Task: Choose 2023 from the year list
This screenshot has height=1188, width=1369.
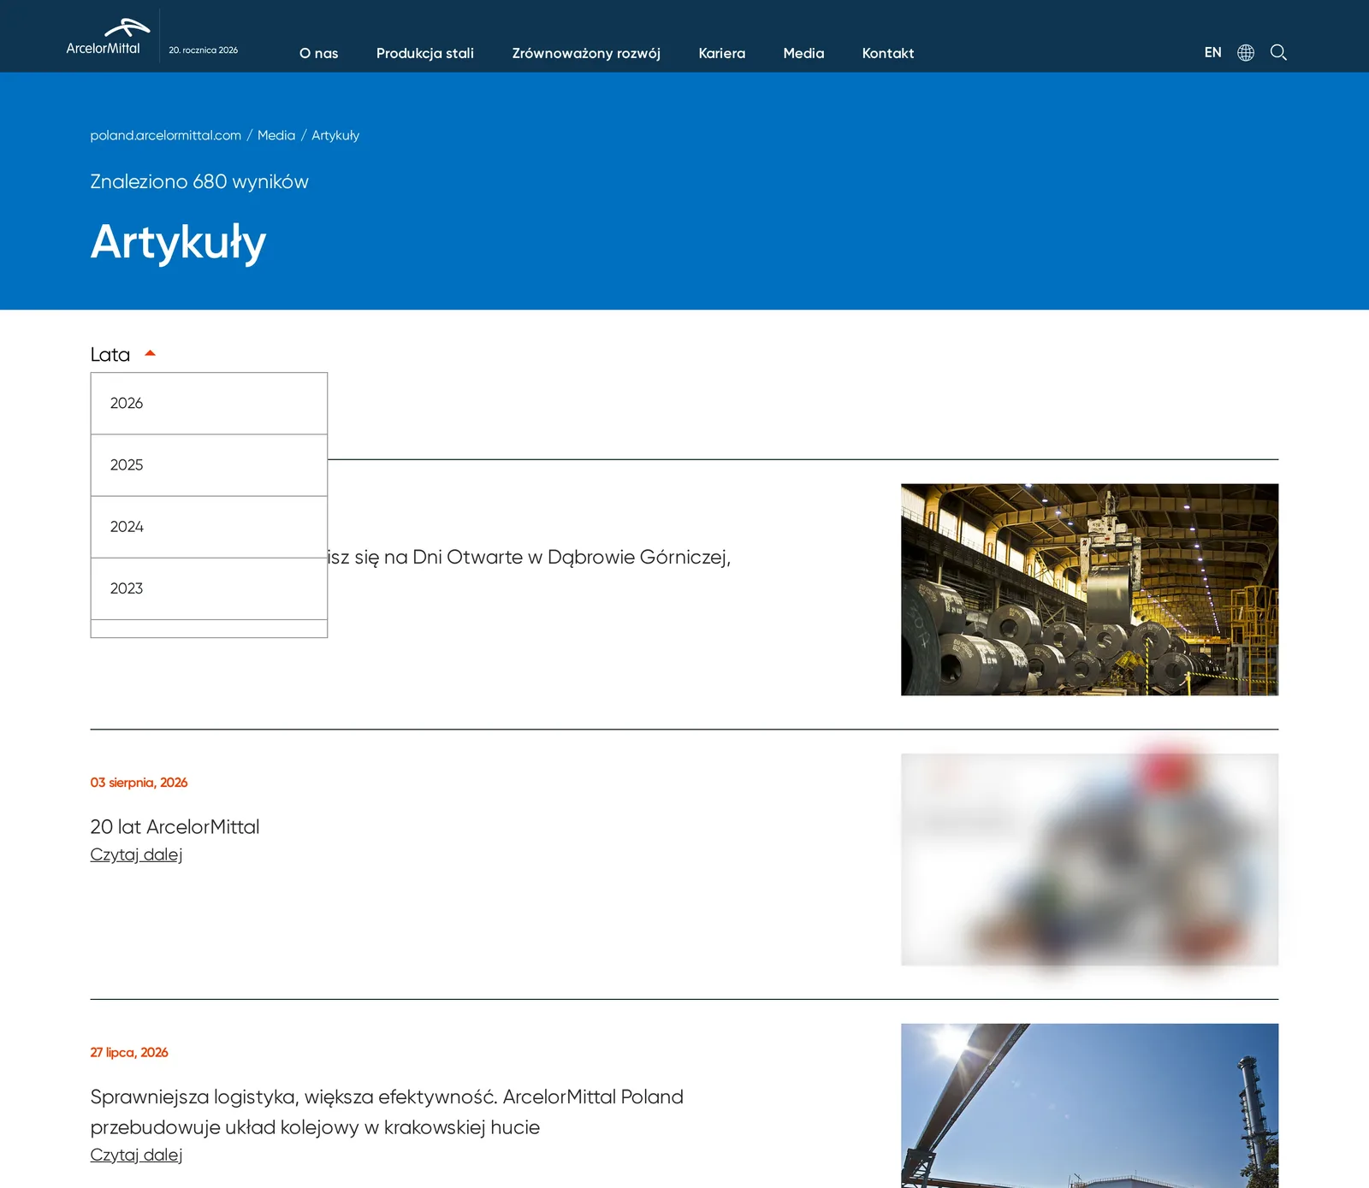Action: pyautogui.click(x=209, y=588)
